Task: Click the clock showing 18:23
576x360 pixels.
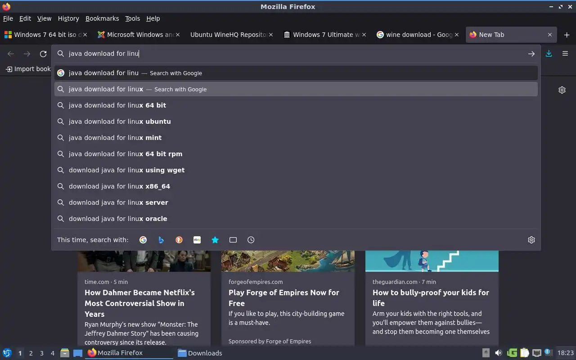Action: (x=565, y=353)
